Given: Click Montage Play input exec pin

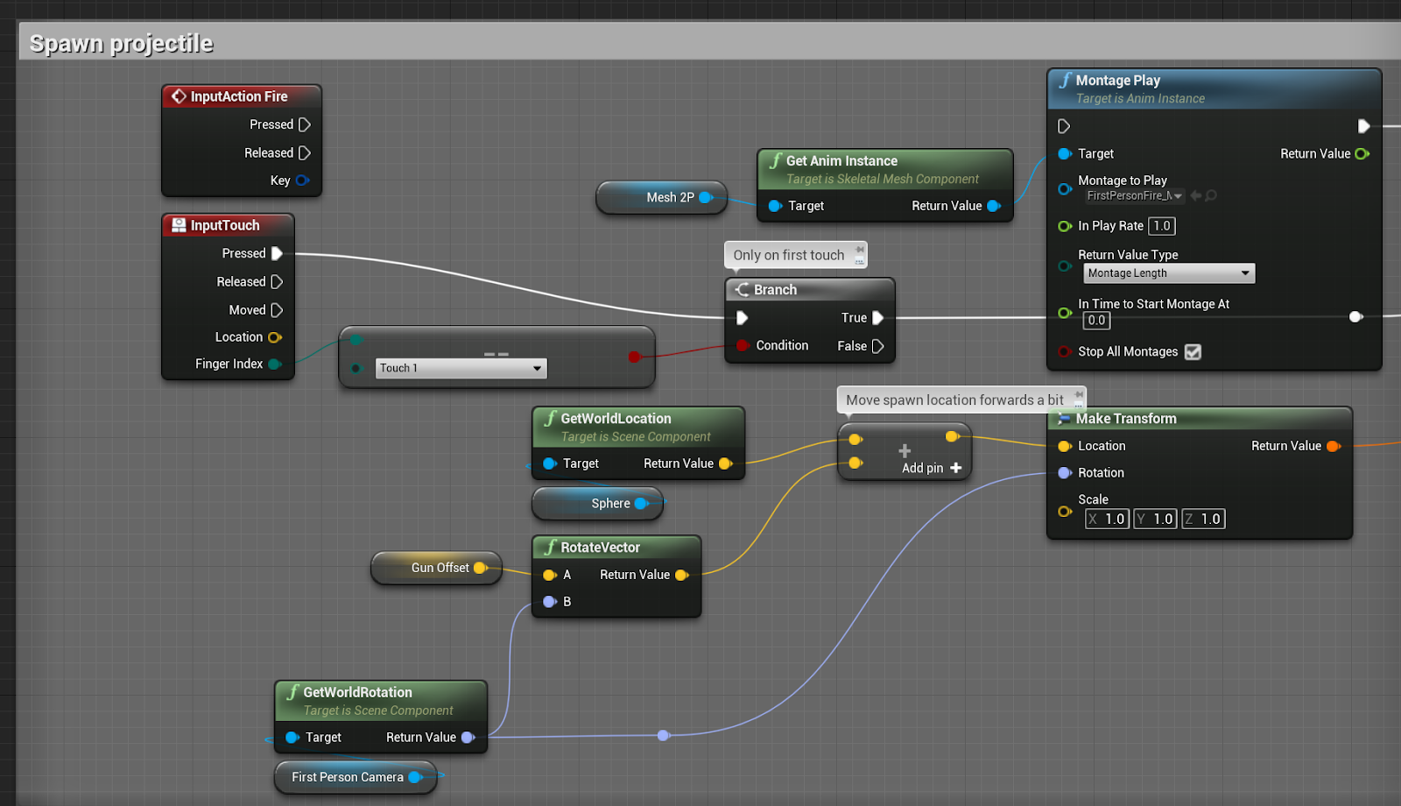Looking at the screenshot, I should 1064,126.
